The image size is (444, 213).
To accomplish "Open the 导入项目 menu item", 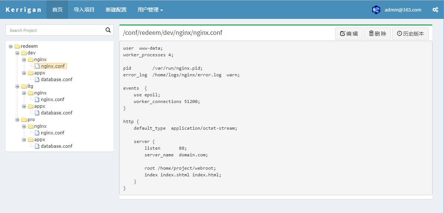I will 84,10.
